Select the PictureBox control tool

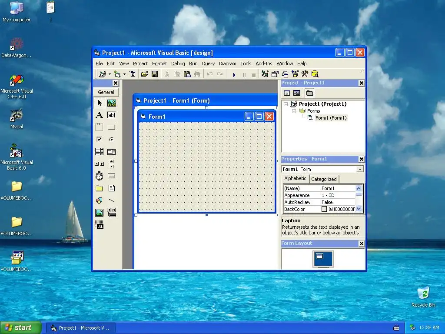[x=112, y=103]
